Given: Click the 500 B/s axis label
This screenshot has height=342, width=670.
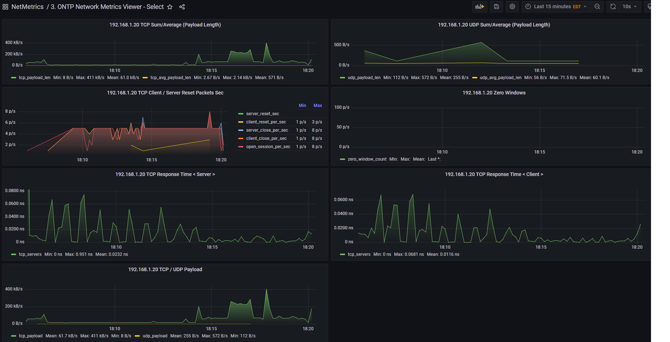Looking at the screenshot, I should (341, 45).
